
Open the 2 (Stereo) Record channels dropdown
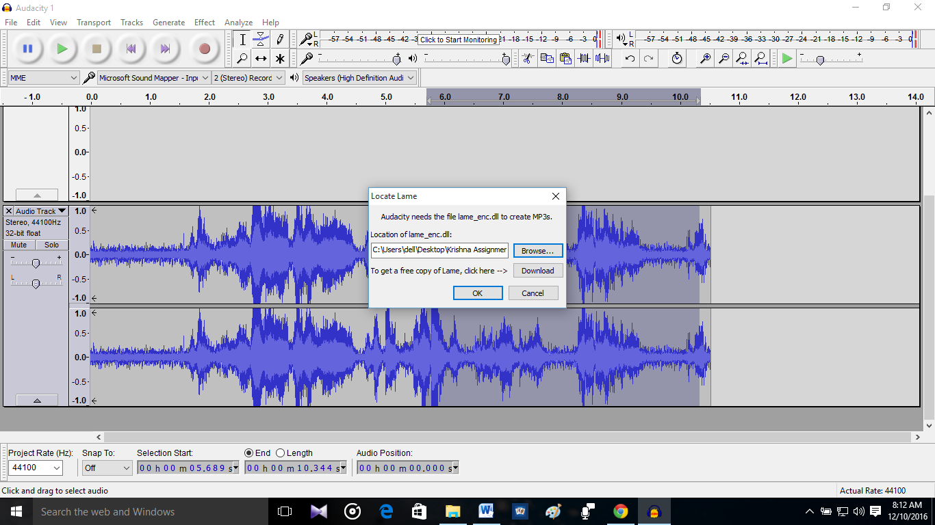coord(248,78)
